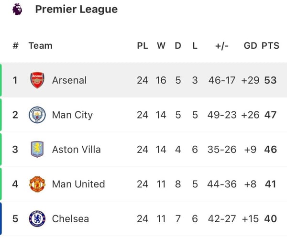
Task: Select the Man City team name
Action: [72, 115]
